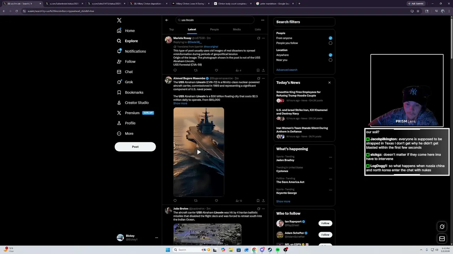Open Grok in the sidebar
453x254 pixels.
click(125, 82)
